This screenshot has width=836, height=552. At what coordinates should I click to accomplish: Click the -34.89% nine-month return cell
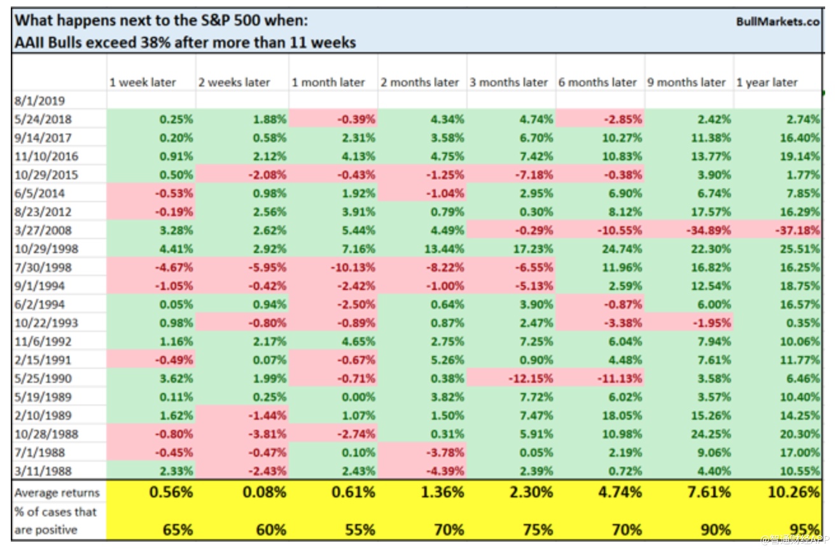pyautogui.click(x=712, y=230)
